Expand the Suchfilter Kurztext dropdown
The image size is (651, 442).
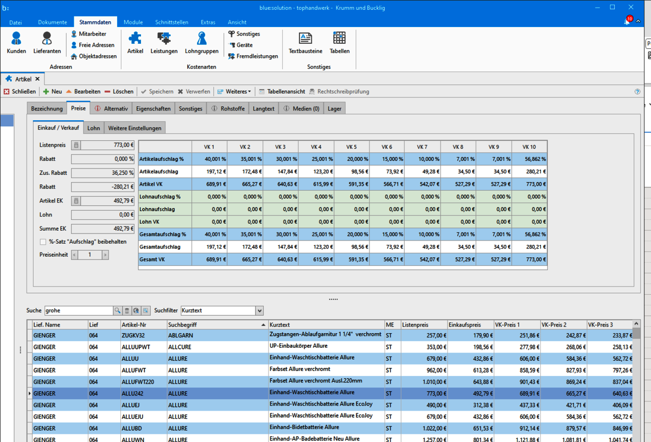(x=259, y=311)
